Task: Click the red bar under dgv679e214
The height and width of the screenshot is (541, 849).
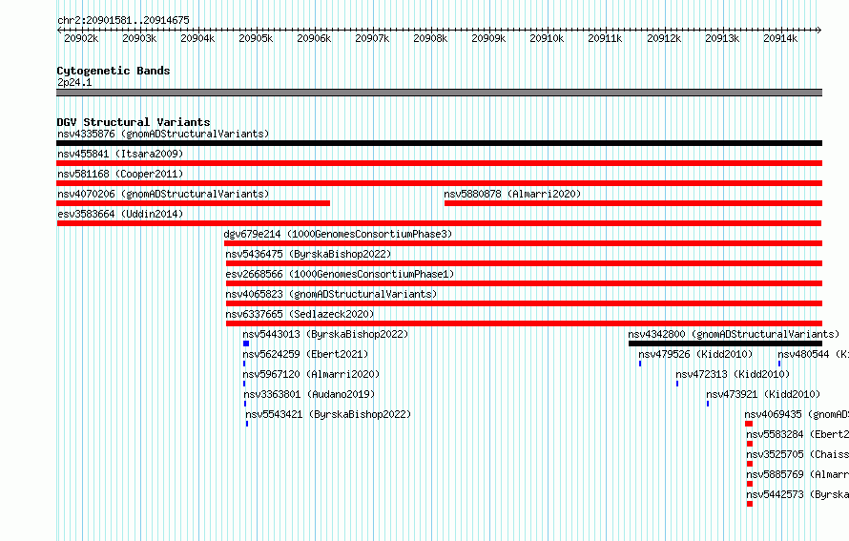Action: point(523,243)
